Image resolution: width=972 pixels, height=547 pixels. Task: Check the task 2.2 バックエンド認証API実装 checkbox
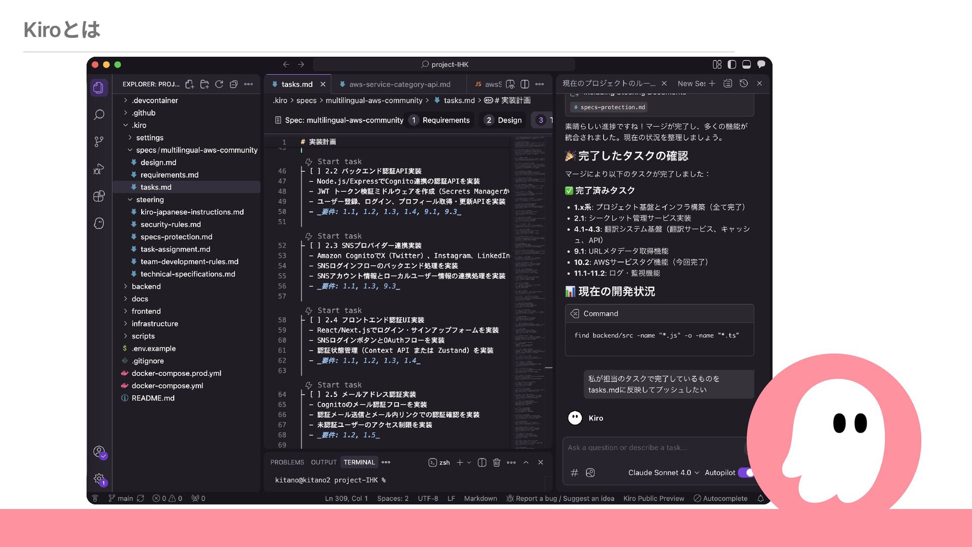pyautogui.click(x=315, y=171)
